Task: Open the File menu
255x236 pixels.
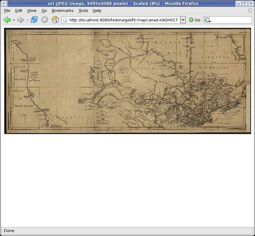Action: [7, 11]
